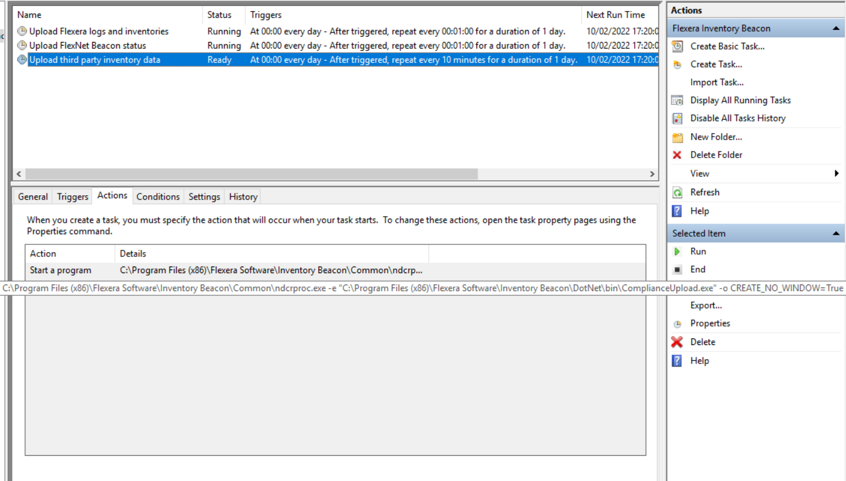
Task: Click the Properties clock icon
Action: 677,324
